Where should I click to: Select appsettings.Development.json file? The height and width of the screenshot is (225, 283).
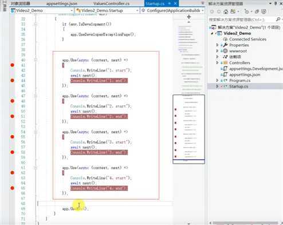[256, 69]
